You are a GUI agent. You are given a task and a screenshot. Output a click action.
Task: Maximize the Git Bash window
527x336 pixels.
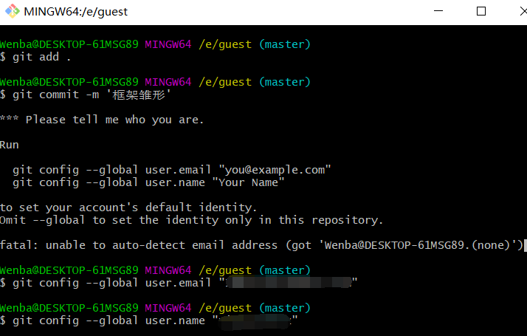481,11
